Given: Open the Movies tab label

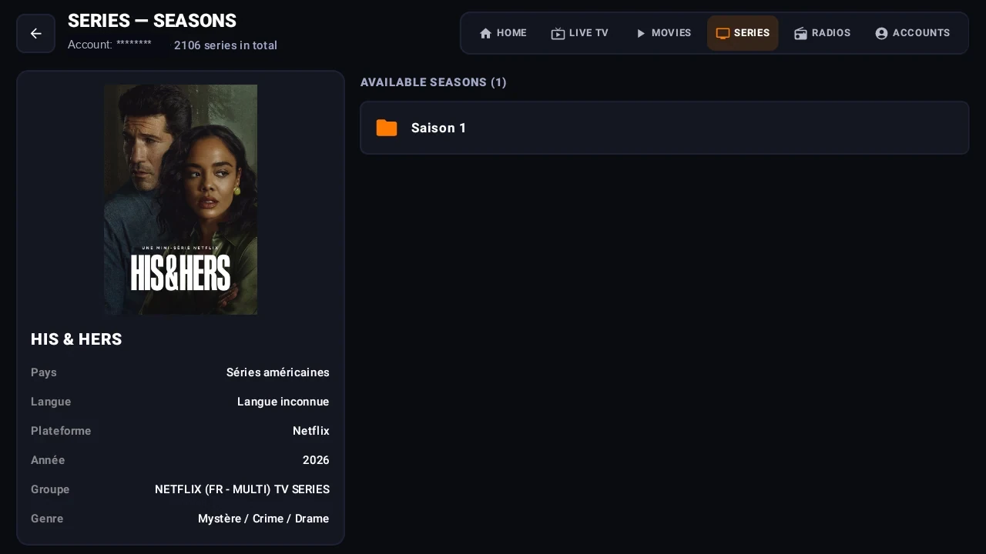Looking at the screenshot, I should (x=672, y=33).
